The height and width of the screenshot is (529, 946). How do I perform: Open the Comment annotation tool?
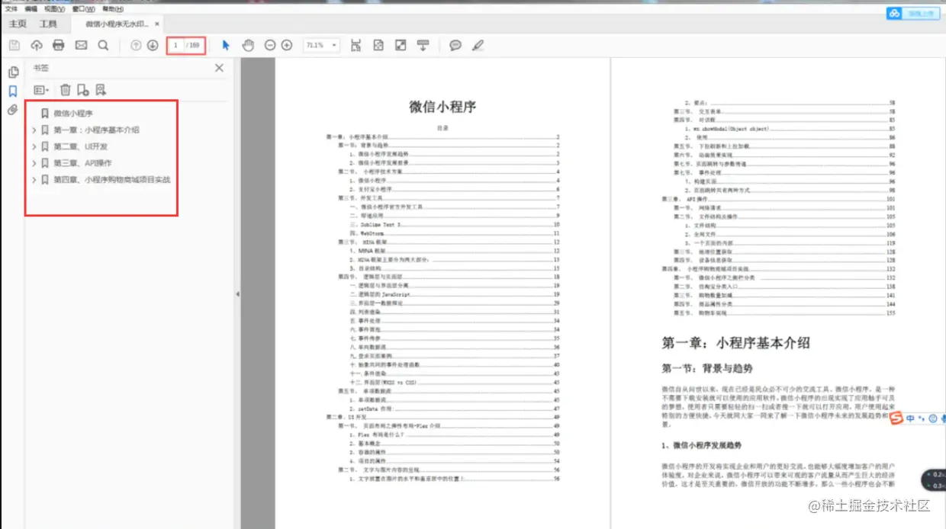455,45
